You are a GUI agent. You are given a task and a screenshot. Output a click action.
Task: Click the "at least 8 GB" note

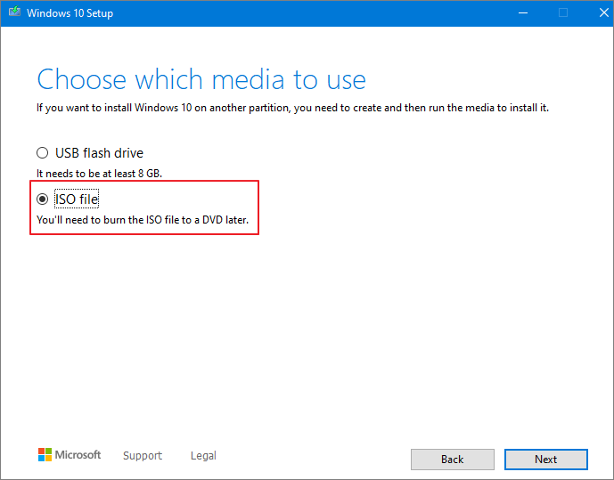(99, 173)
